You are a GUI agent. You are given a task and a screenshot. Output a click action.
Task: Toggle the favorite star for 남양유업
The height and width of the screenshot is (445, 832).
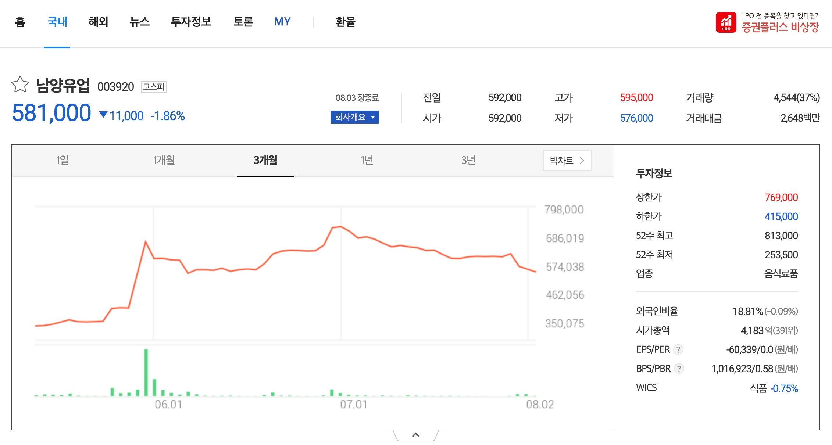coord(20,85)
